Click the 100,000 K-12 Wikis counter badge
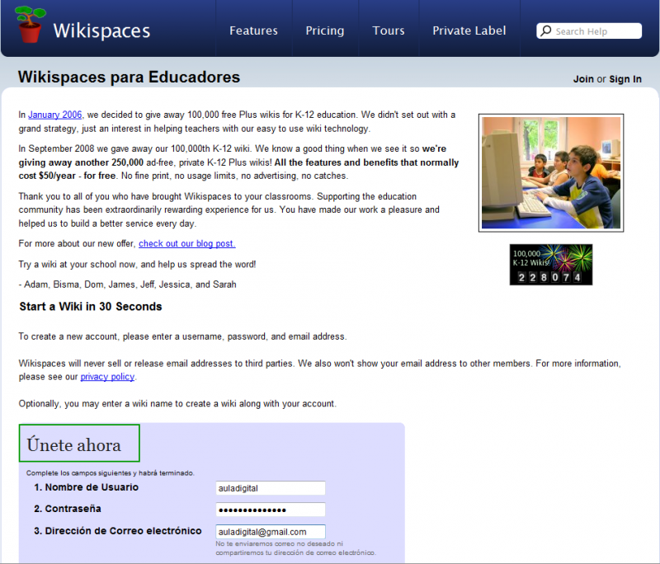Screen dimensions: 660x564 551,265
